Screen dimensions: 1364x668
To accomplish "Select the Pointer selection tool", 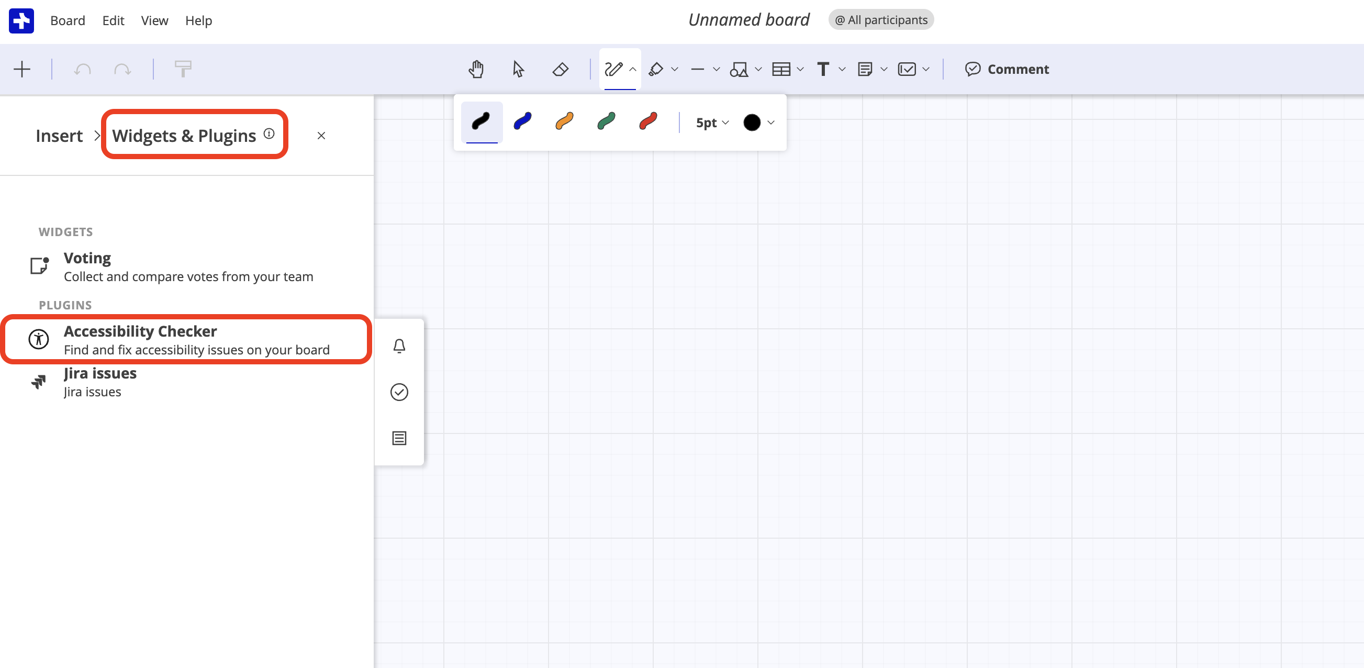I will point(518,70).
